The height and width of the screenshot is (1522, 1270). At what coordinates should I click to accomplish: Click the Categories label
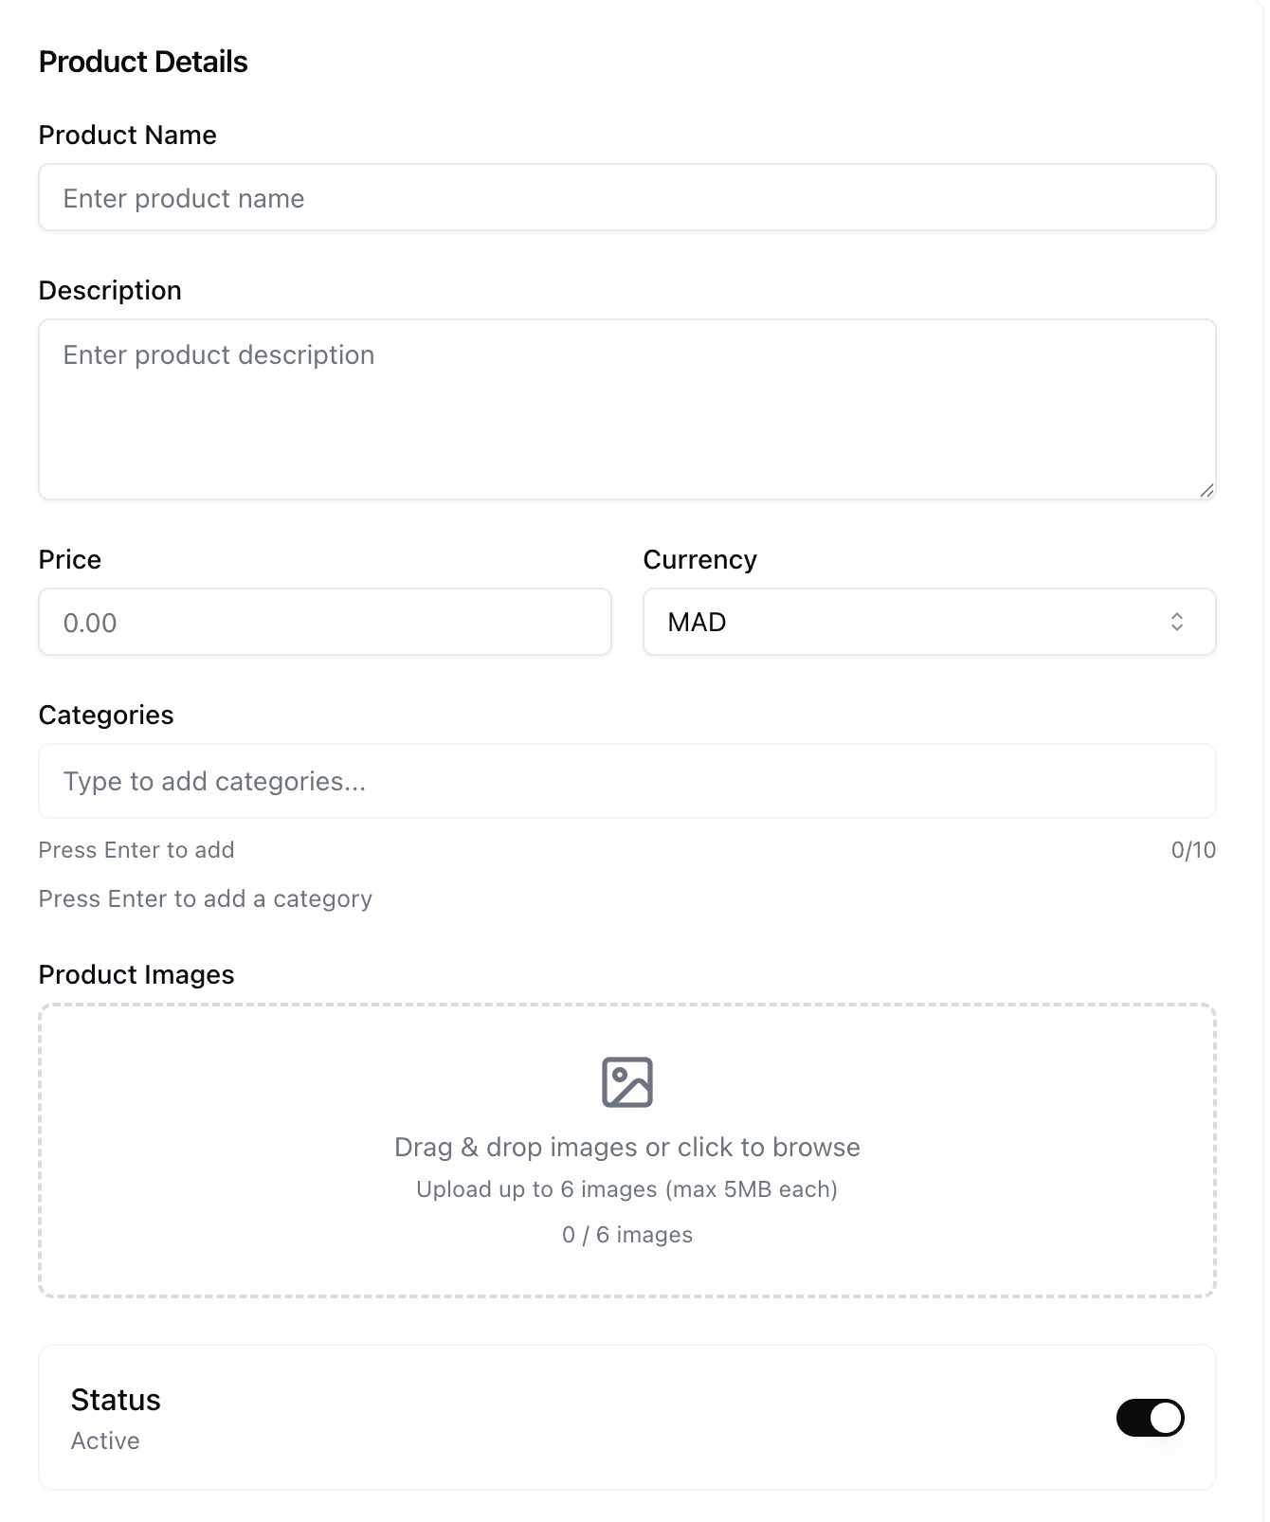pos(106,716)
